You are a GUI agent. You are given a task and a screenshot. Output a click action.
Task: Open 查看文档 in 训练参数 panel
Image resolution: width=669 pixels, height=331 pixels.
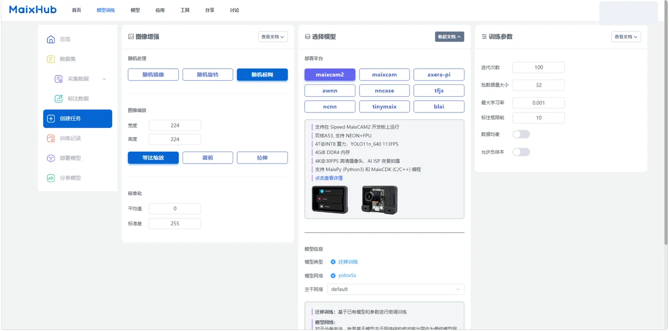click(626, 37)
